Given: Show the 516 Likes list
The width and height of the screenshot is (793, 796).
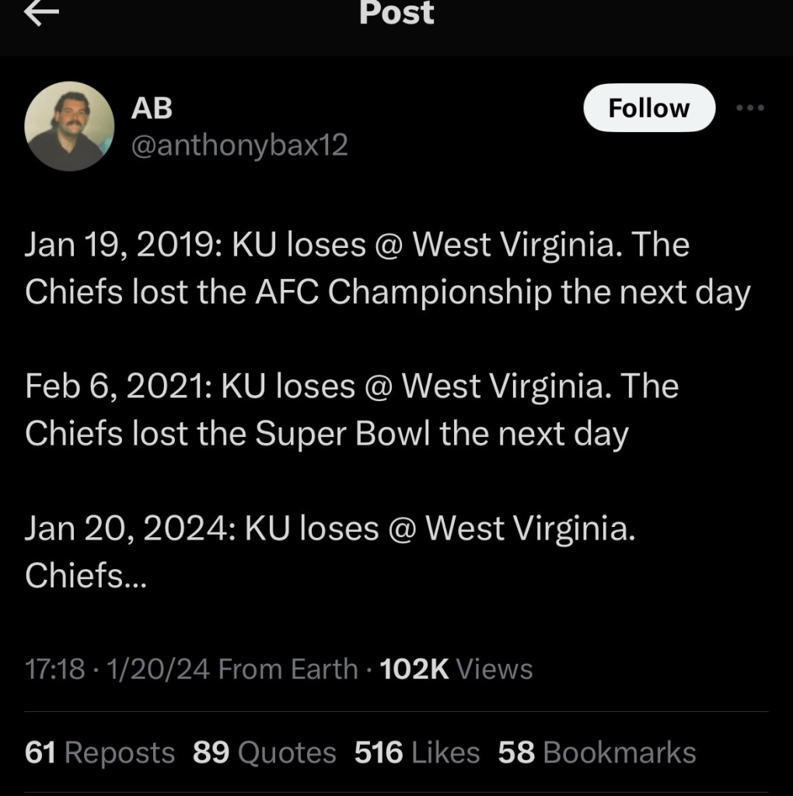Looking at the screenshot, I should 417,752.
